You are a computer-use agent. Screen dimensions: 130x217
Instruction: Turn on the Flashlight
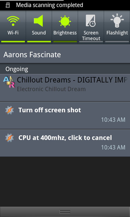[117, 27]
